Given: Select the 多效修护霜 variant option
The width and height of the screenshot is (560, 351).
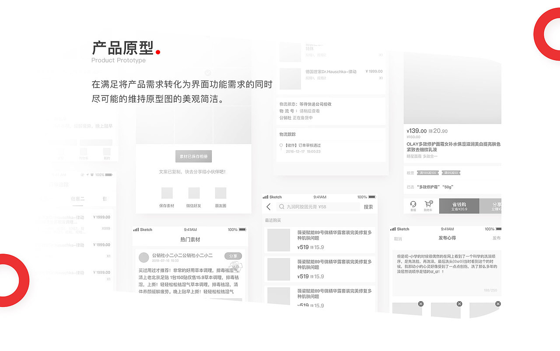Looking at the screenshot, I should pos(428,186).
